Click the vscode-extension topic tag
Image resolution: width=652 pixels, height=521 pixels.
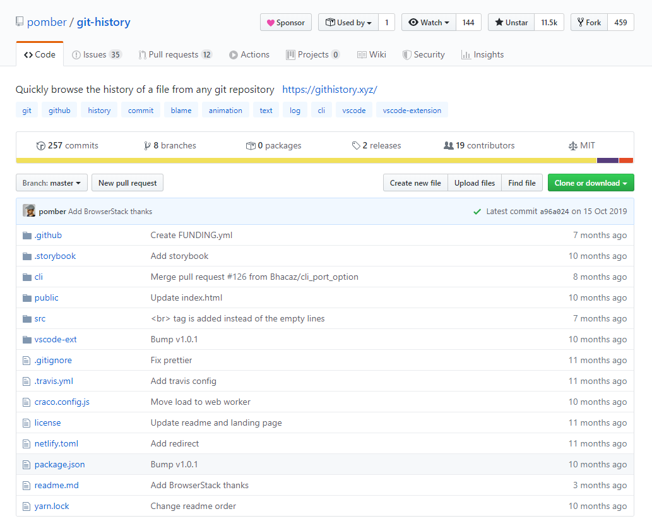(x=412, y=111)
